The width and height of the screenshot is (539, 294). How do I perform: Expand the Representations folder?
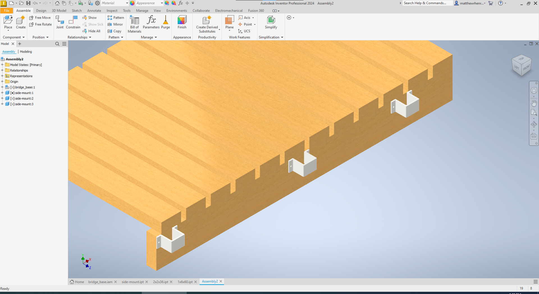2,76
